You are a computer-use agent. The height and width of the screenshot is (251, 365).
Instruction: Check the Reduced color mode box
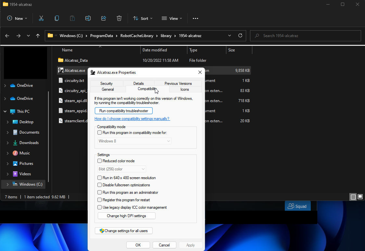tap(100, 161)
